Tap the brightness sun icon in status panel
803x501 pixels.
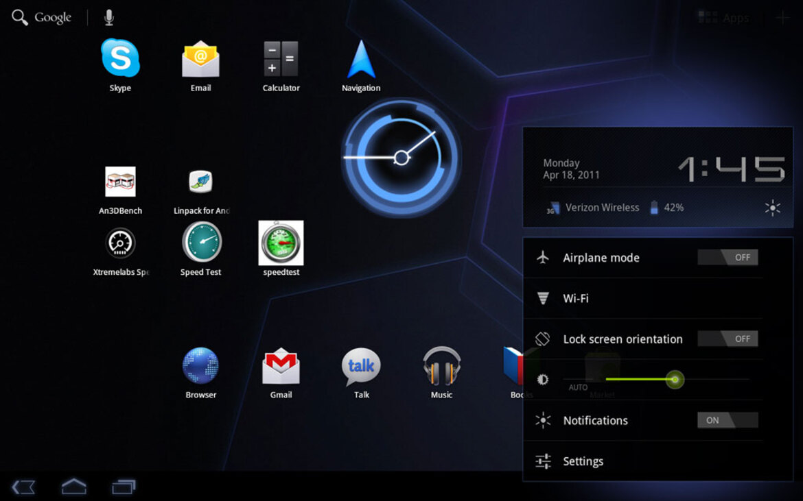(x=772, y=208)
